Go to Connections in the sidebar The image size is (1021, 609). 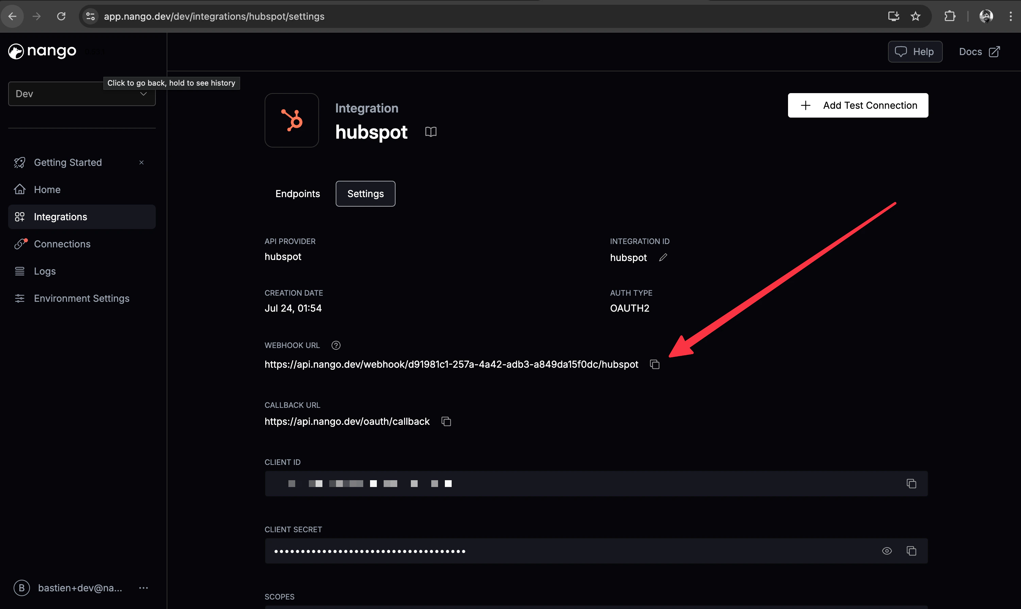[x=62, y=244]
